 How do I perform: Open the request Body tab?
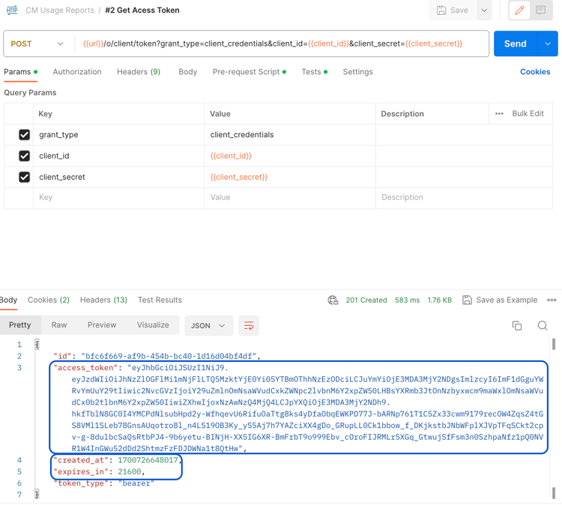tap(188, 72)
